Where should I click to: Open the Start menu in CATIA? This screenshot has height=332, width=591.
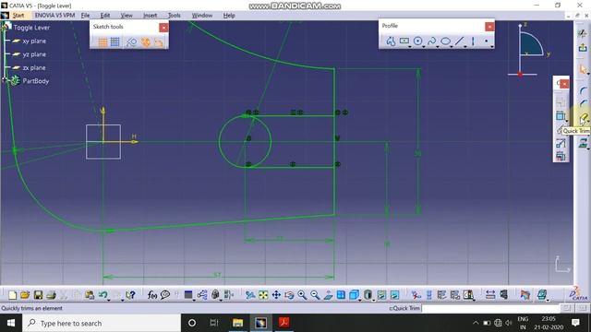[18, 16]
